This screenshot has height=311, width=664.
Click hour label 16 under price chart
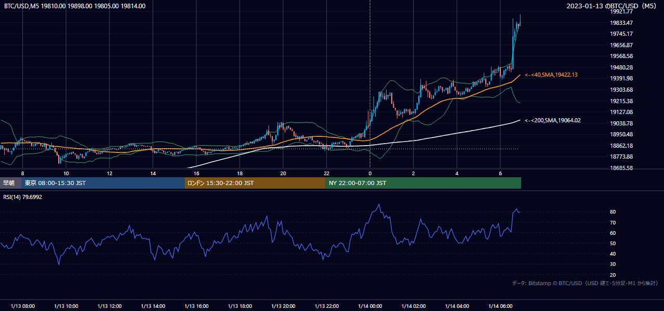(x=196, y=173)
